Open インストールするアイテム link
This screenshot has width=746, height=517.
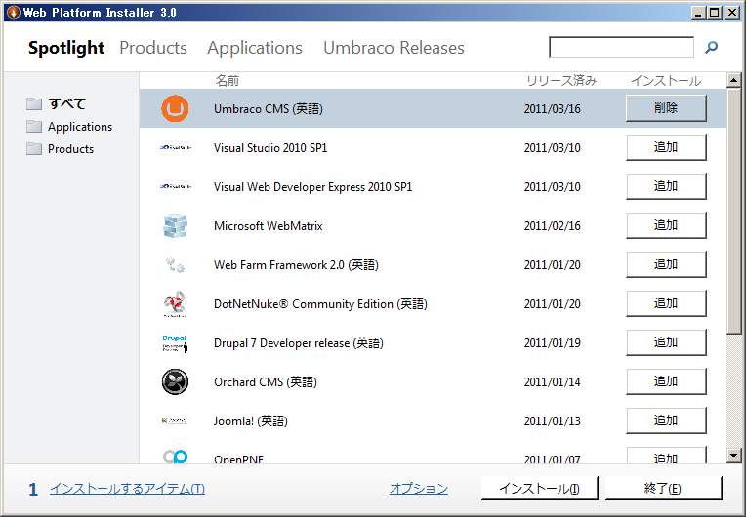[128, 489]
